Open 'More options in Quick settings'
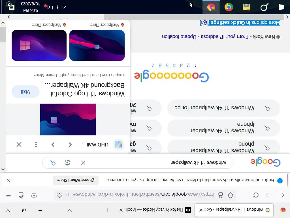The width and height of the screenshot is (290, 218). point(240,22)
